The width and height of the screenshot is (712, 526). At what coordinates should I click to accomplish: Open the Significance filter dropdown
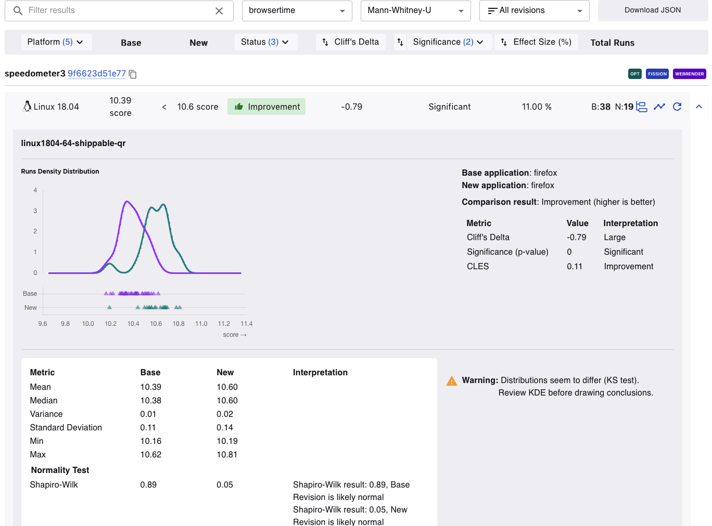coord(449,42)
